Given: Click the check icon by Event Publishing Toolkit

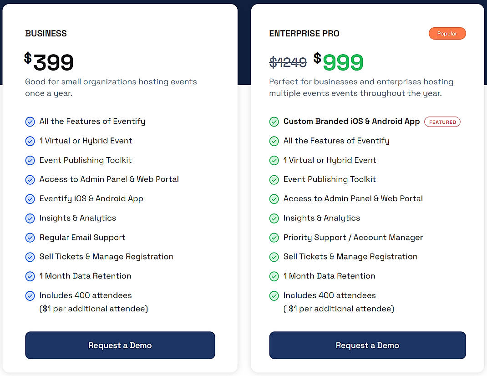Looking at the screenshot, I should coord(30,160).
